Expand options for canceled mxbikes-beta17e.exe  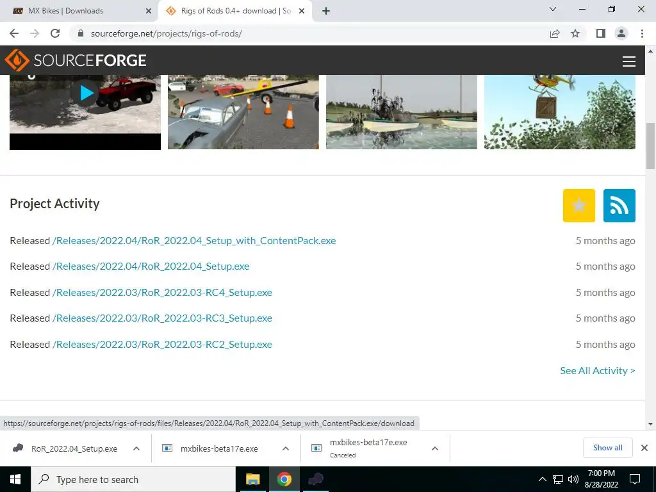pos(435,448)
